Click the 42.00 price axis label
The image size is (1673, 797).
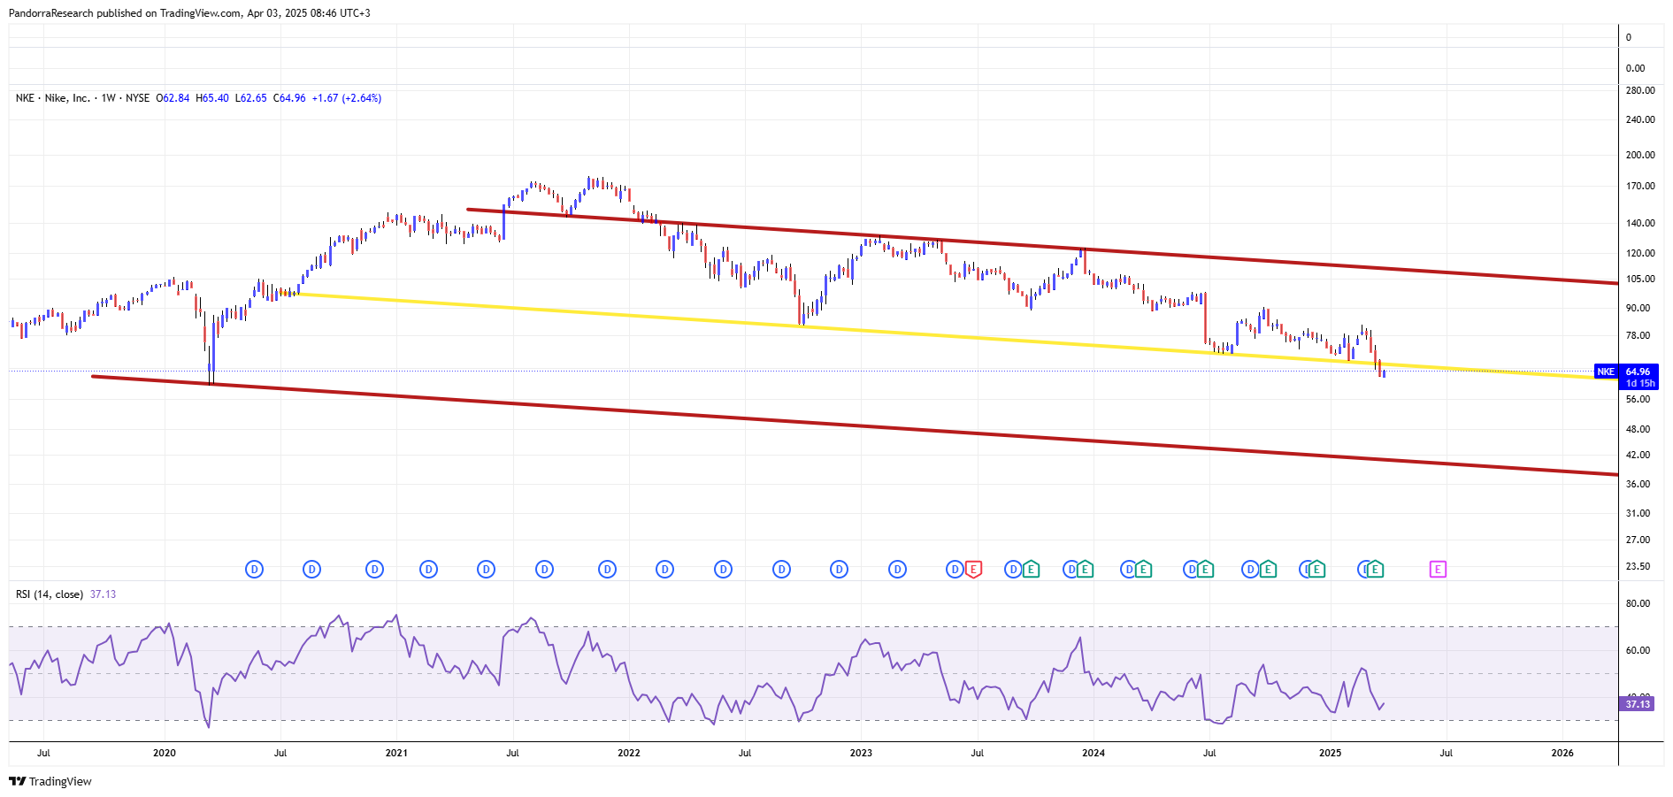pyautogui.click(x=1638, y=455)
